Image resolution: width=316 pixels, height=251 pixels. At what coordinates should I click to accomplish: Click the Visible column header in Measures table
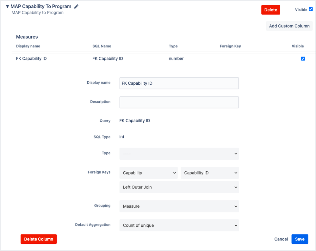coord(298,46)
